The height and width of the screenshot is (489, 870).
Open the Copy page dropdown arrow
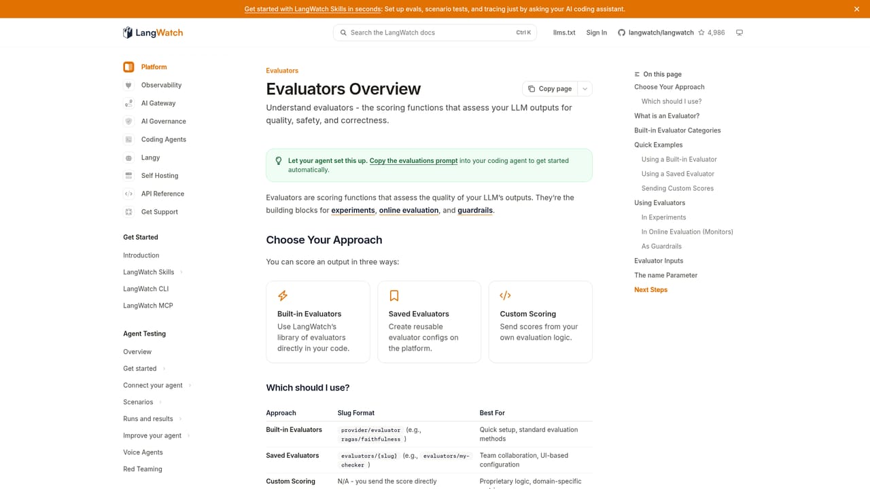coord(585,89)
